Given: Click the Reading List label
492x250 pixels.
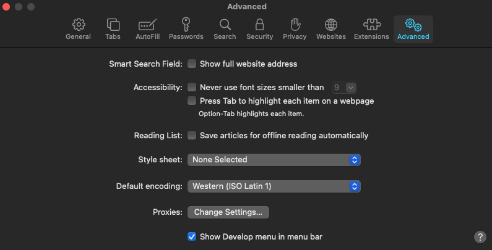Looking at the screenshot, I should point(158,135).
